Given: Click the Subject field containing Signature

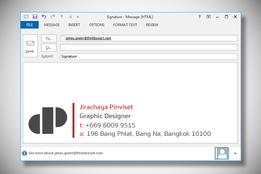Looking at the screenshot, I should 149,57.
